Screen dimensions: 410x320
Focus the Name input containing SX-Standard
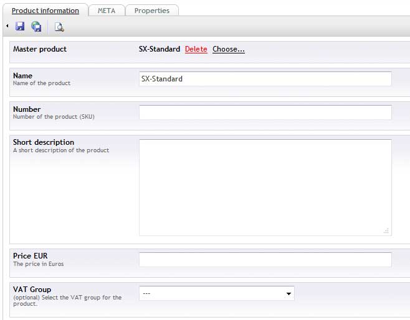pyautogui.click(x=265, y=79)
